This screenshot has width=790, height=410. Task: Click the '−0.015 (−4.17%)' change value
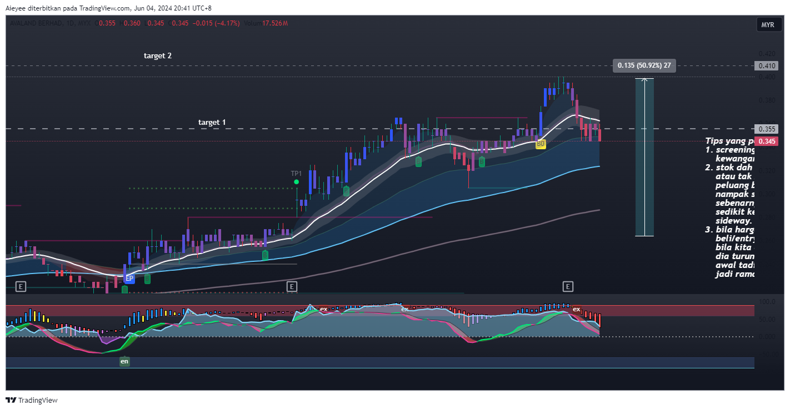(217, 23)
